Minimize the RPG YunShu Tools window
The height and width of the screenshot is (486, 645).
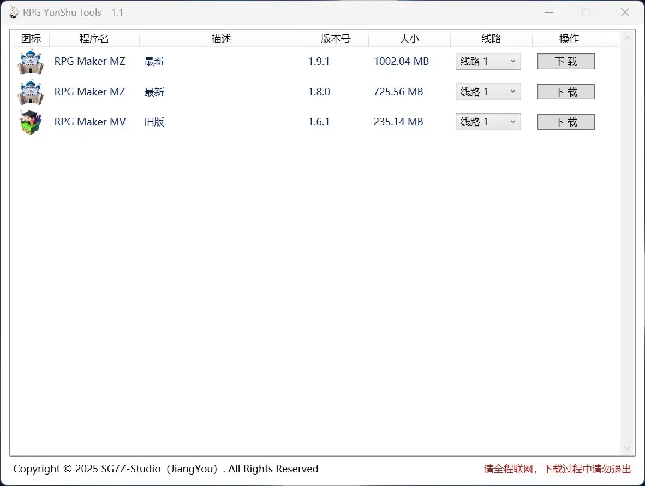pyautogui.click(x=549, y=13)
